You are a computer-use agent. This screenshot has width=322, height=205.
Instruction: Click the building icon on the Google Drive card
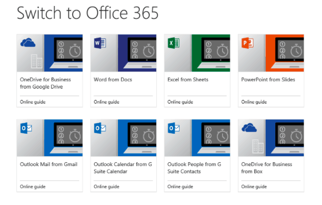pos(36,61)
